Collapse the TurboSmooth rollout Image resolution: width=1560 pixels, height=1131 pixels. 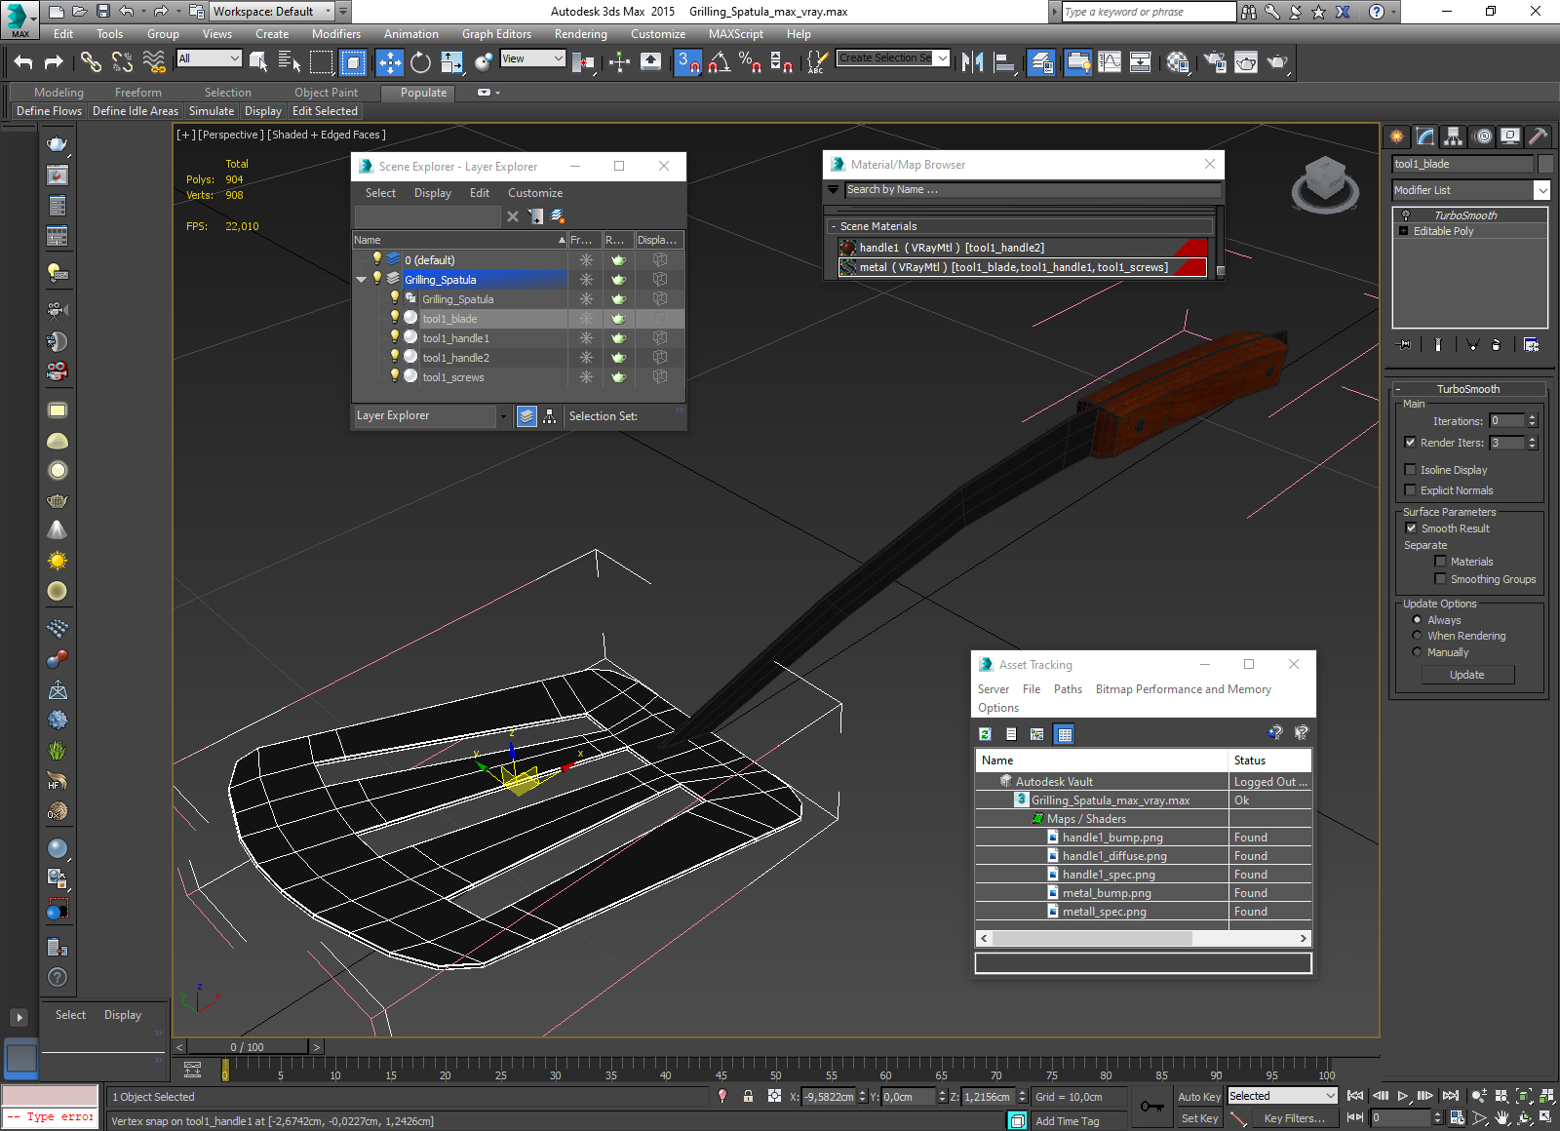tap(1397, 389)
